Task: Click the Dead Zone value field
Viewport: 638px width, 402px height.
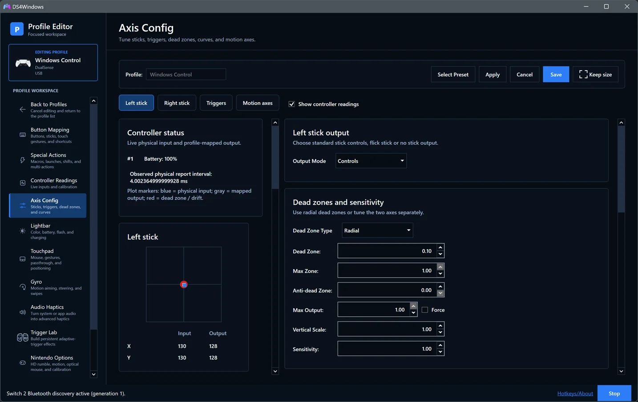Action: tap(387, 251)
